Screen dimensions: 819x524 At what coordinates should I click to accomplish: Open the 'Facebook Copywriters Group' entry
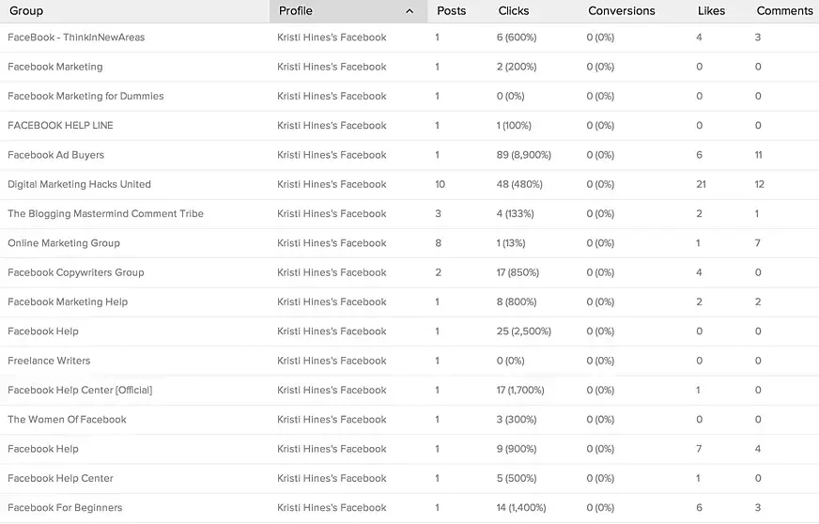click(x=76, y=272)
